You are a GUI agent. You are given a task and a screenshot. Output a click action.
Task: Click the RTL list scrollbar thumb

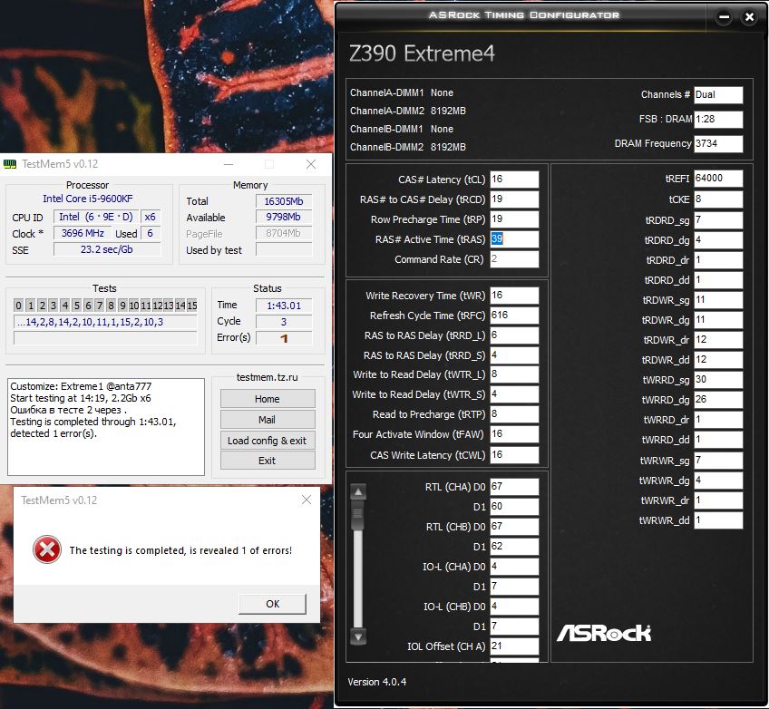358,515
